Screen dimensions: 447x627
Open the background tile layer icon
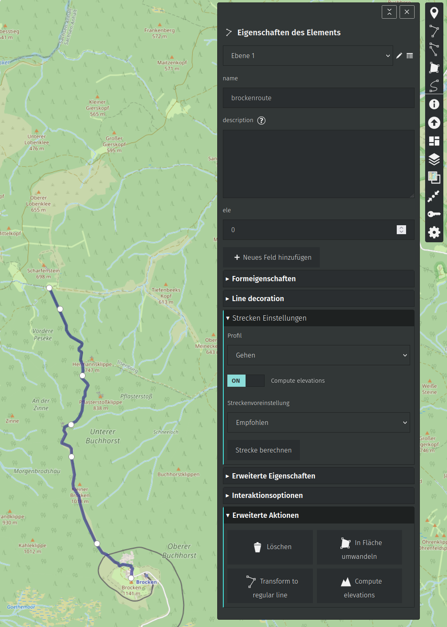pos(434,177)
